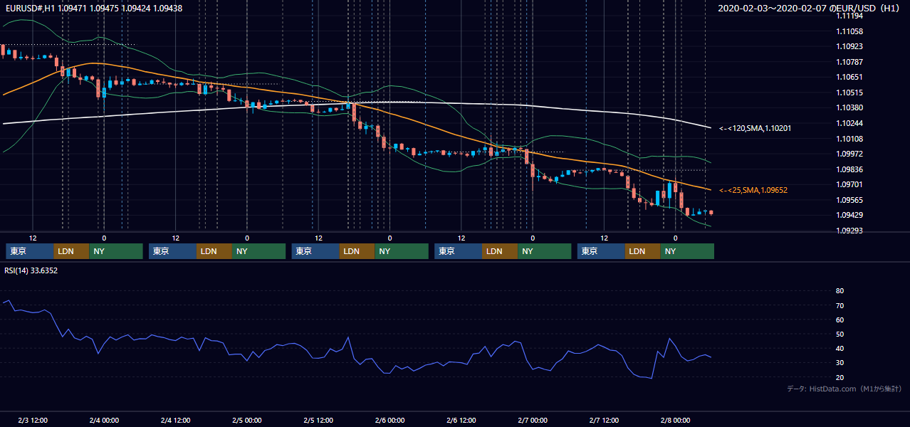Click the 1.11058 price axis value
The image size is (910, 427).
pos(849,31)
